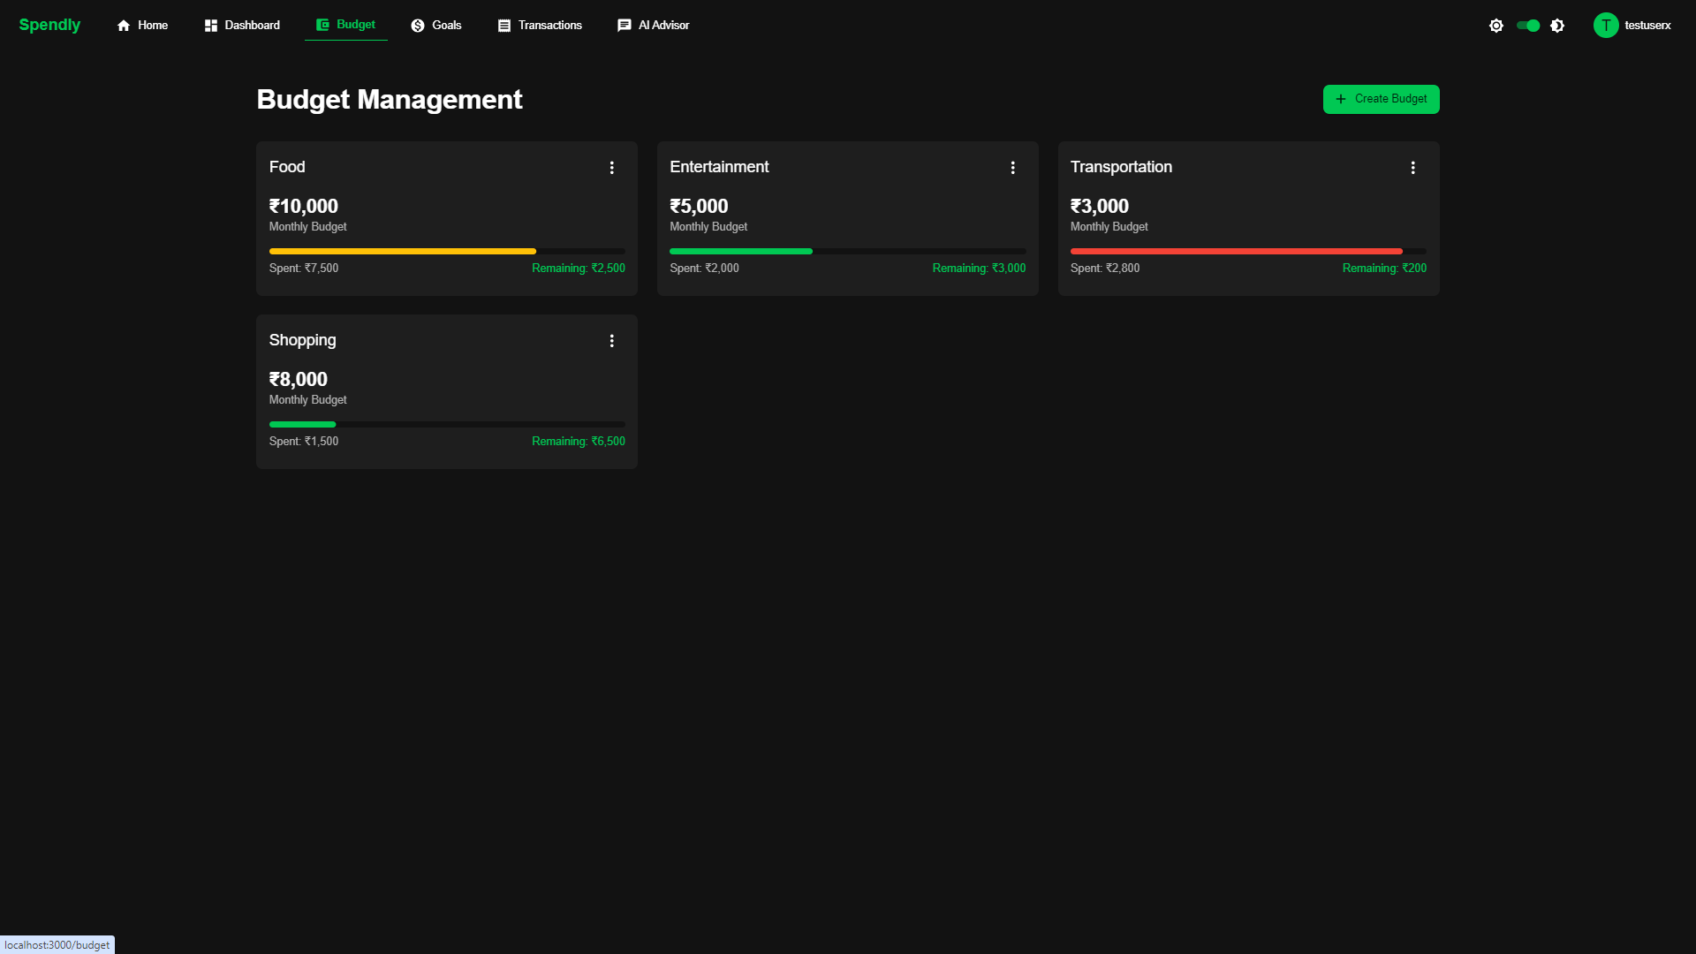Screen dimensions: 1696x954
Task: Open Food budget options menu
Action: [611, 168]
